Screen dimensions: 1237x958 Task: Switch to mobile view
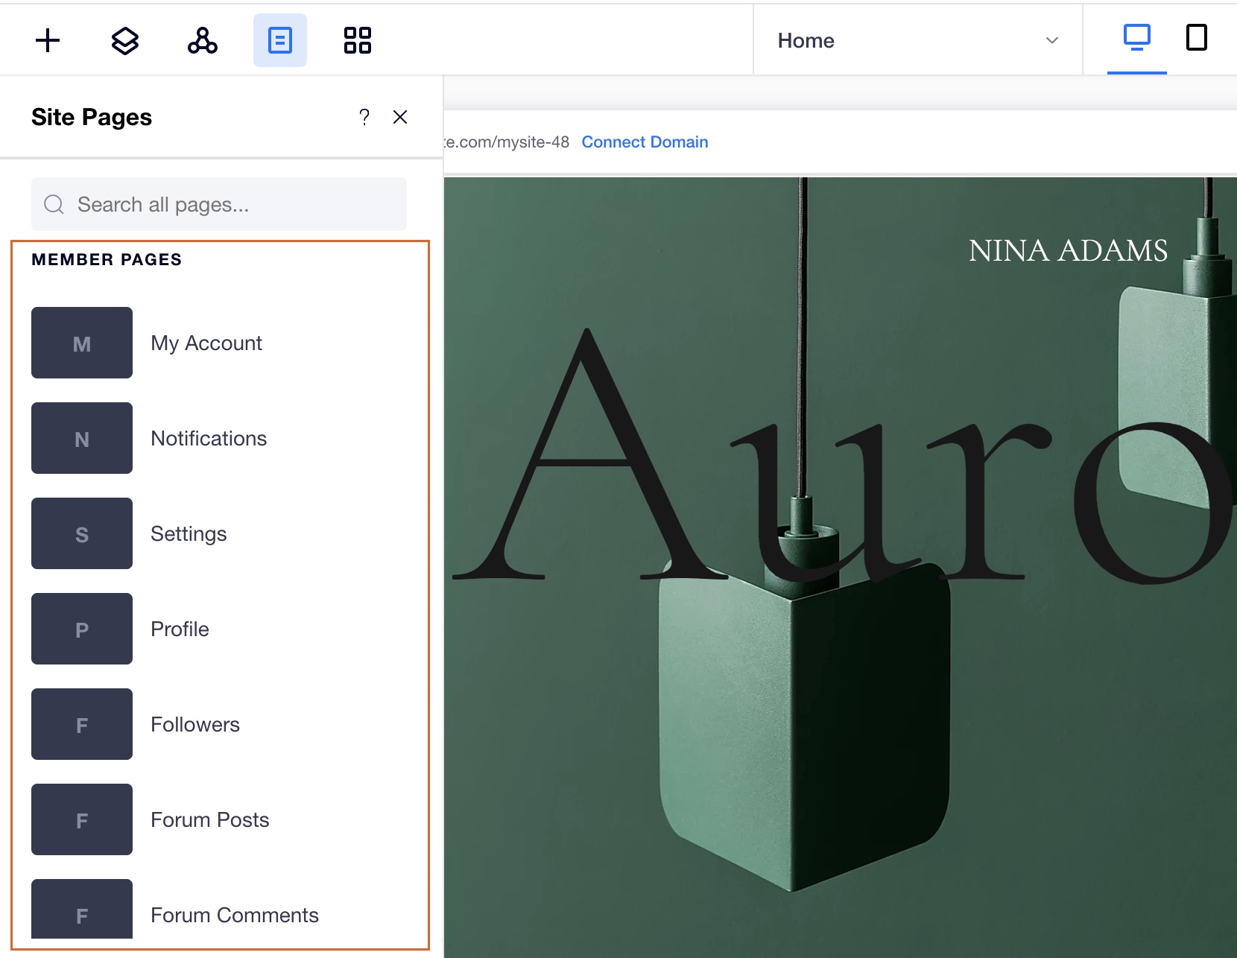coord(1196,37)
